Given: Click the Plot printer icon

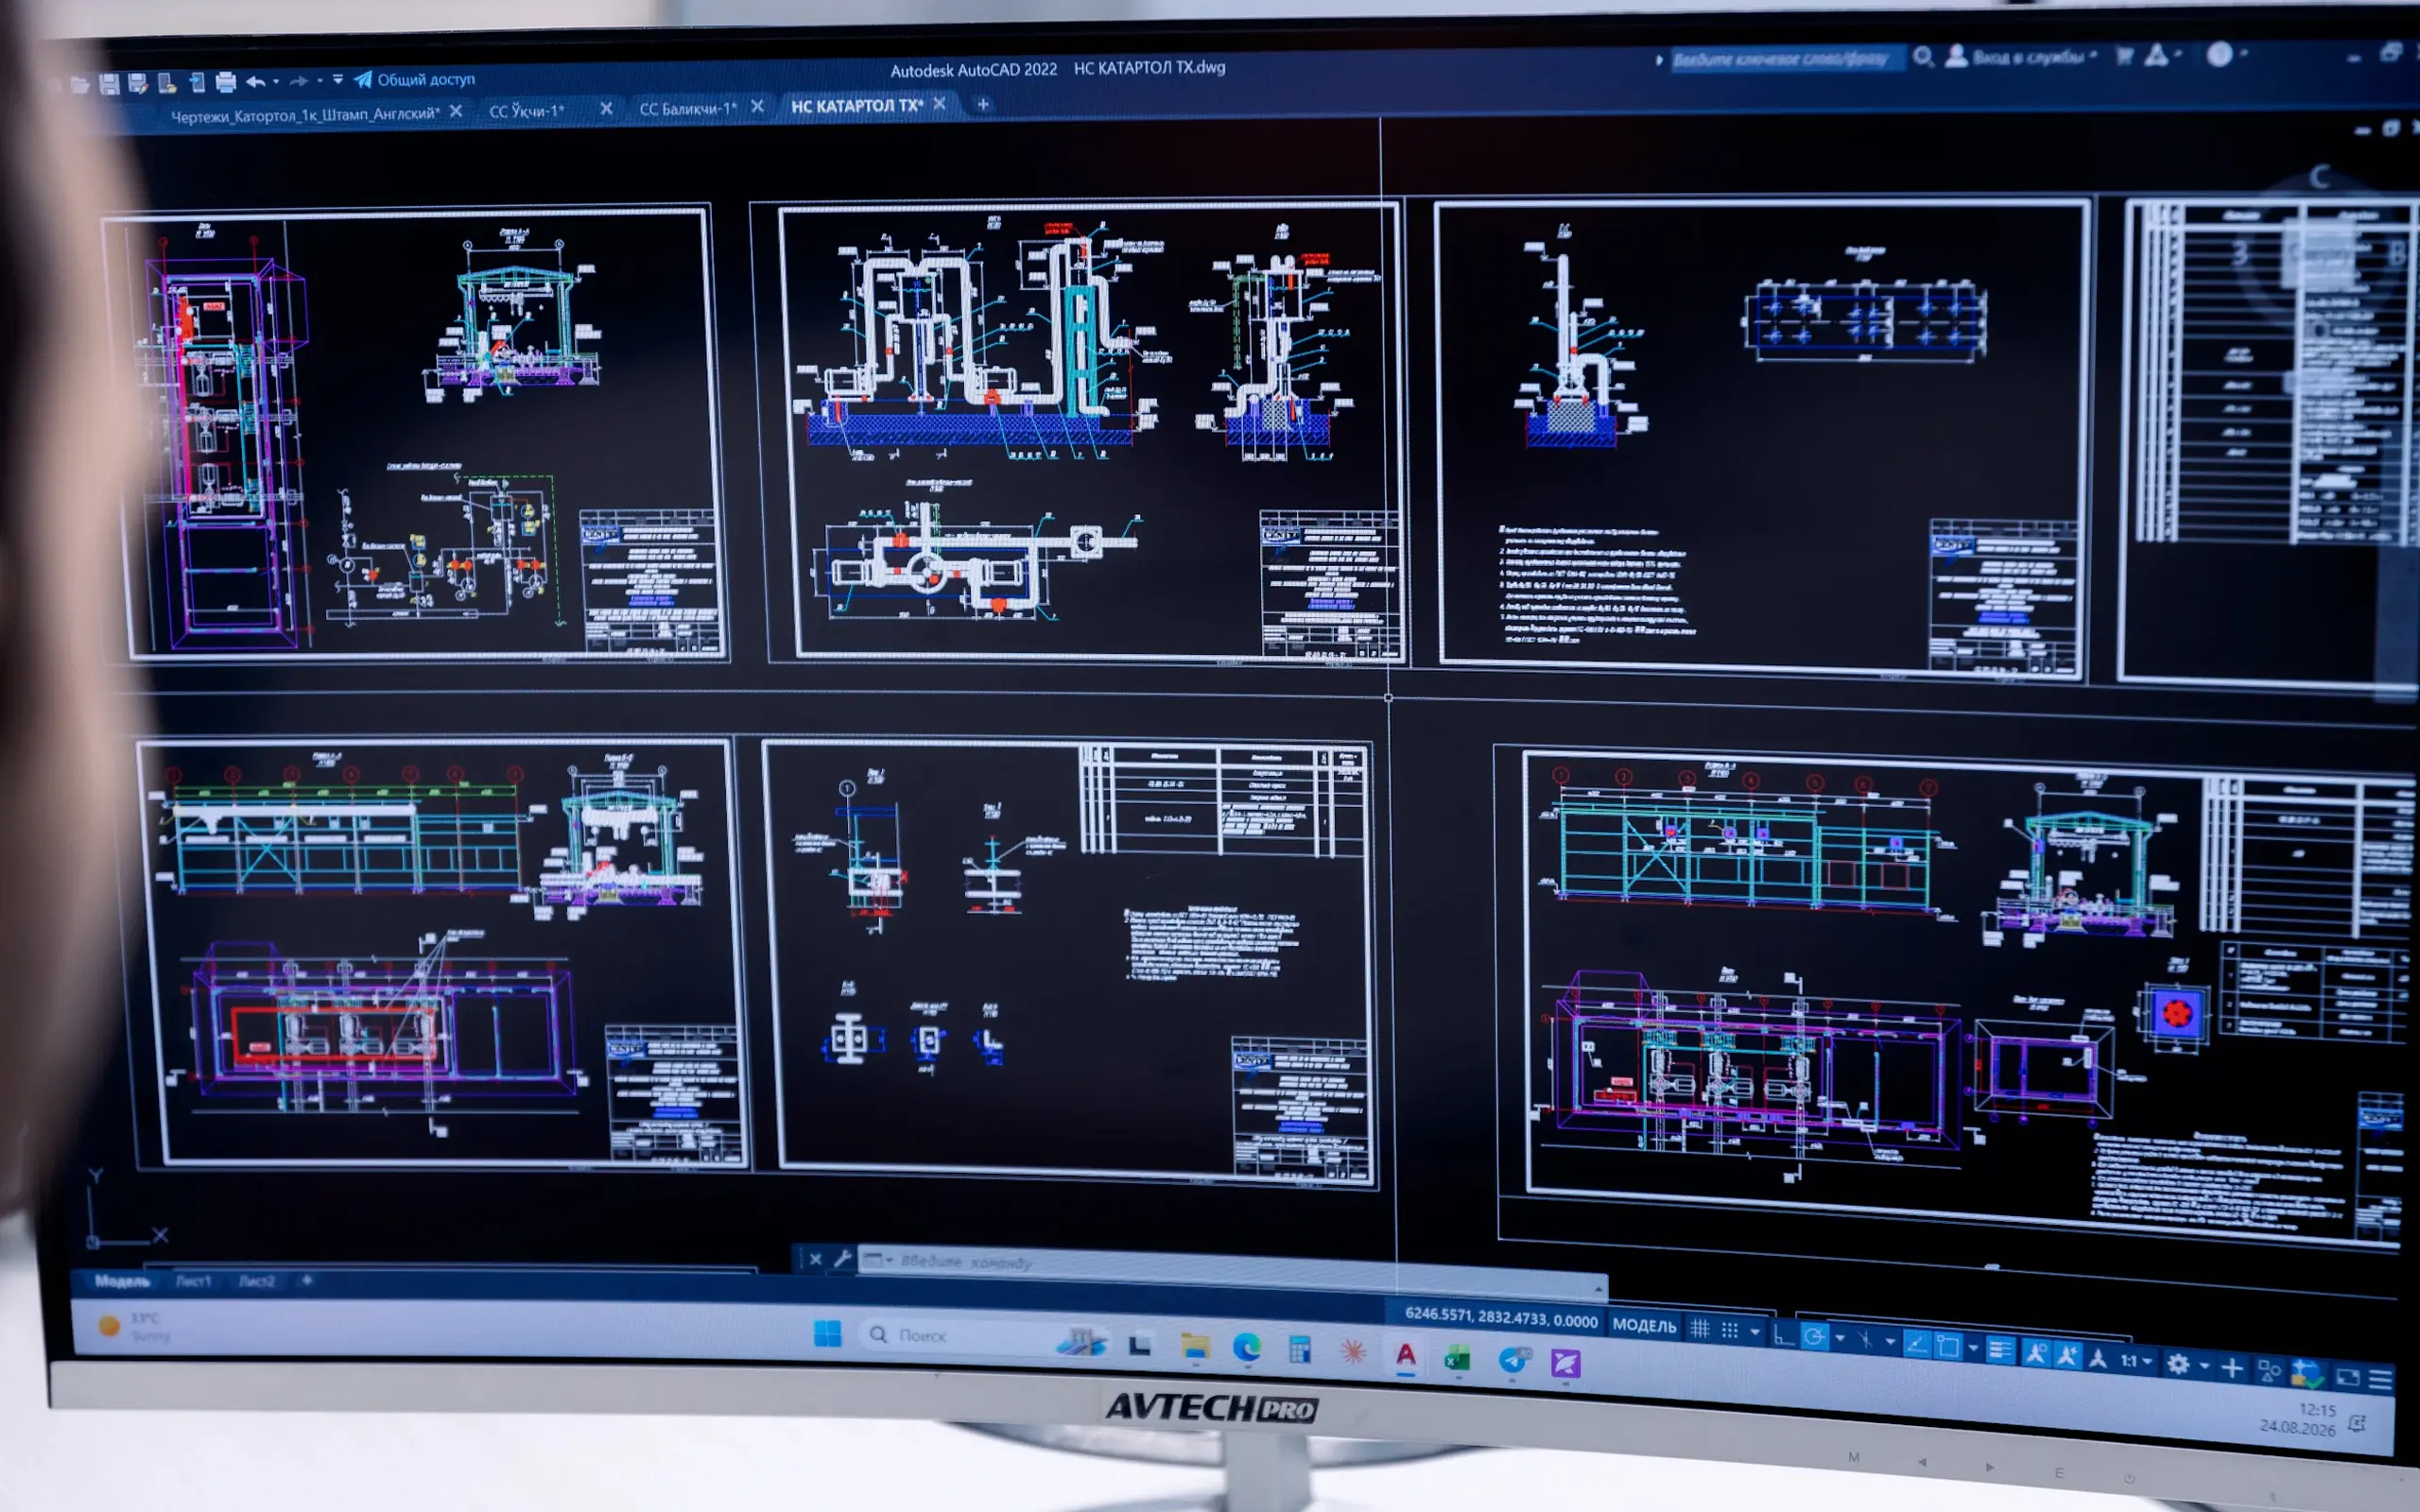Looking at the screenshot, I should click(226, 82).
